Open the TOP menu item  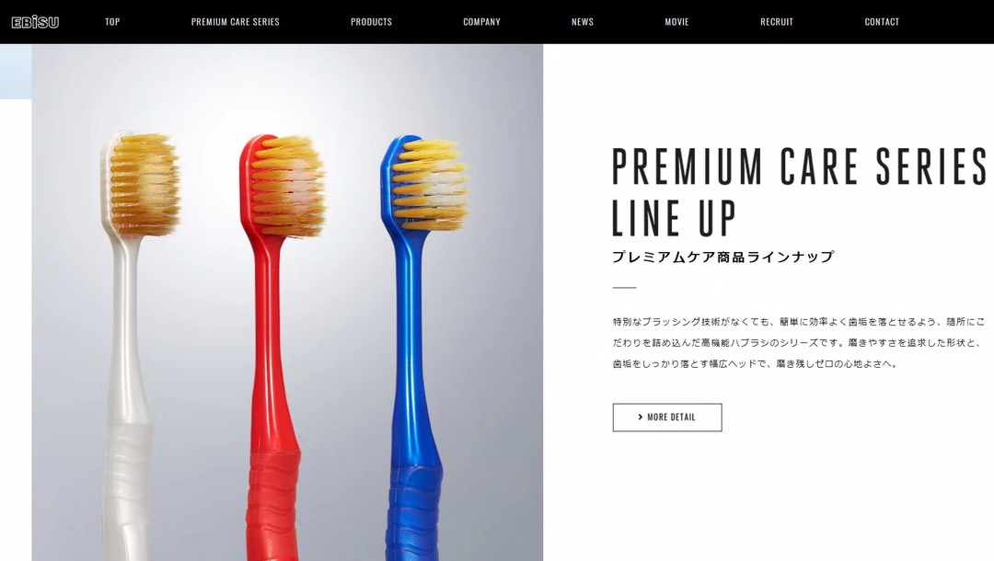point(112,21)
